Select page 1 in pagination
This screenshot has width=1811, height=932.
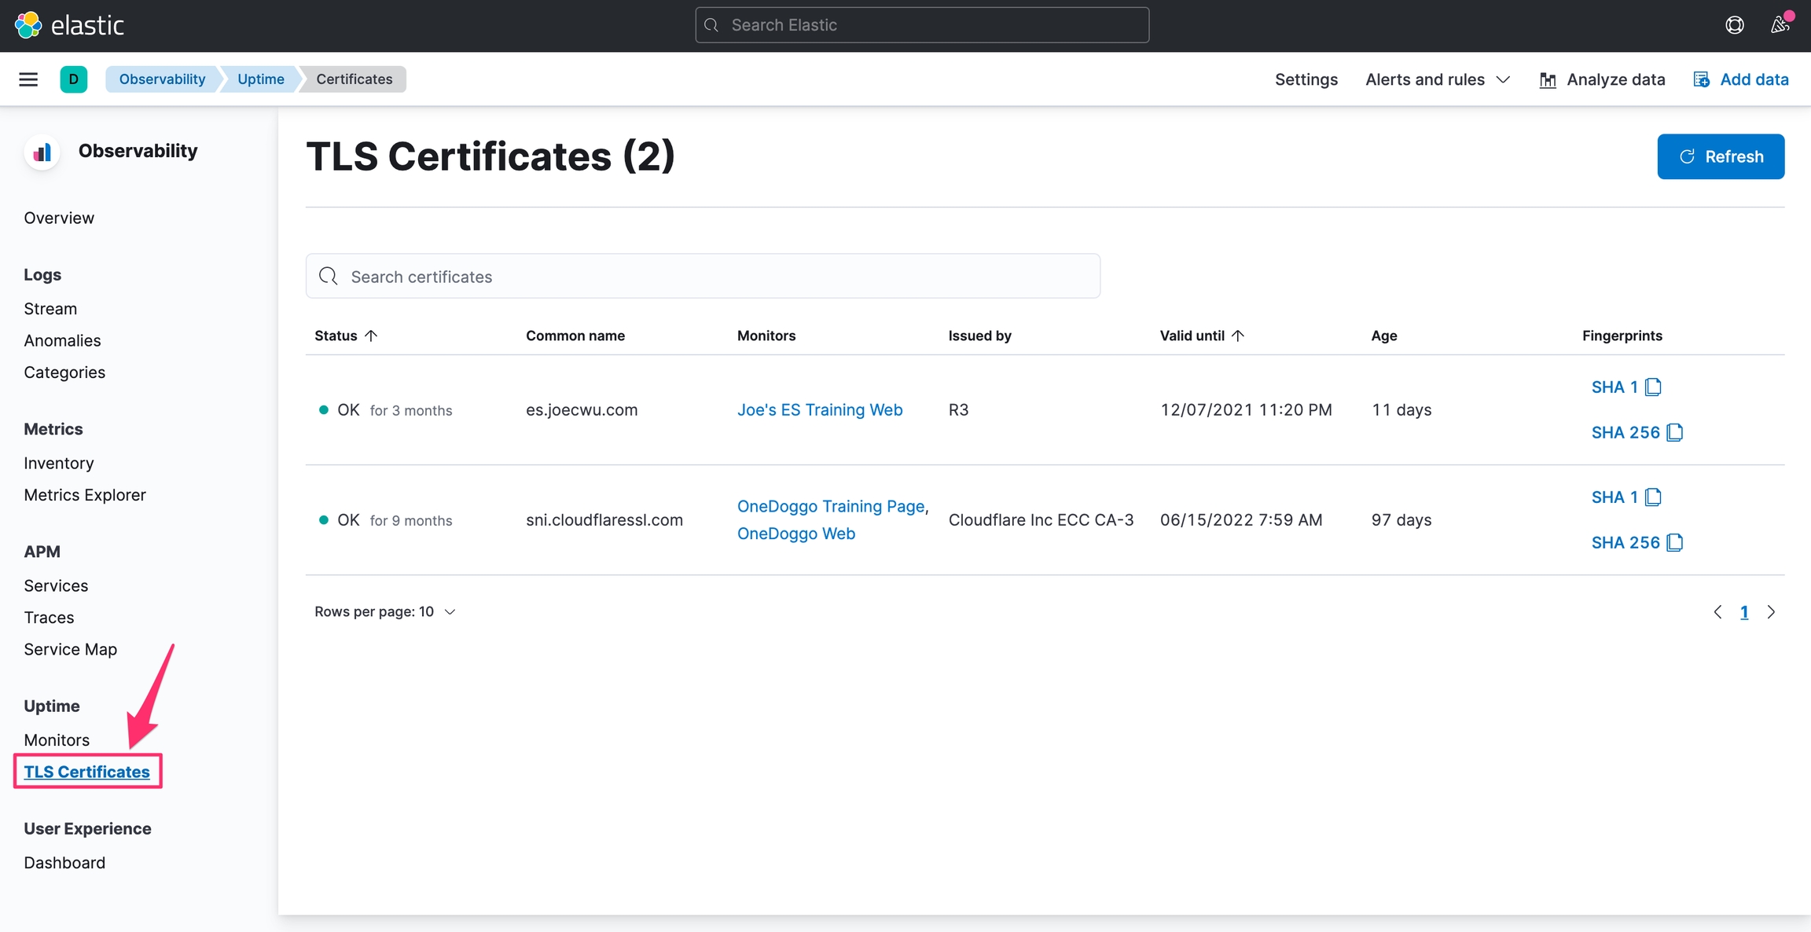pos(1744,612)
